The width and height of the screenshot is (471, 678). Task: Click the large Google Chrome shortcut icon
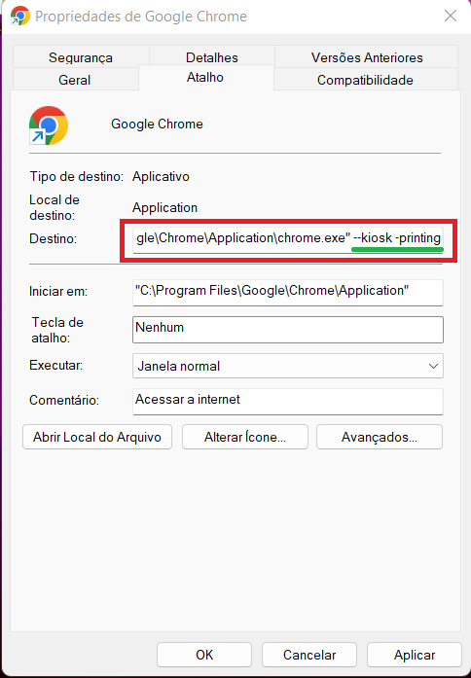point(49,125)
